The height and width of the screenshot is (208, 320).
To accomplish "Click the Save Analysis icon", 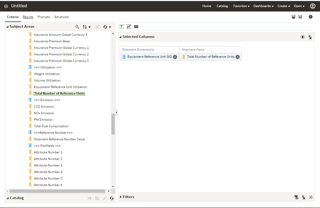I will pos(293,17).
